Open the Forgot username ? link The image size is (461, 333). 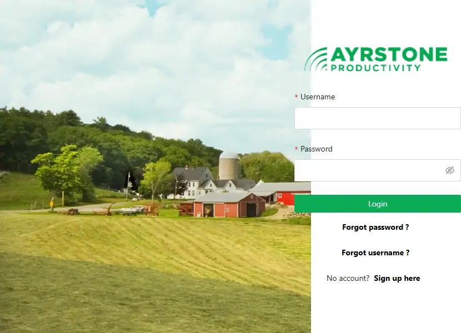tap(375, 253)
